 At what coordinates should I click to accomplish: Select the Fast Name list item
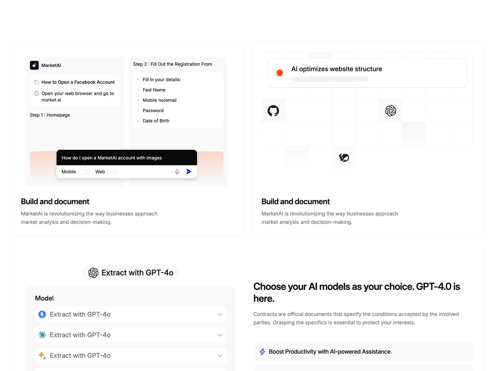click(154, 90)
